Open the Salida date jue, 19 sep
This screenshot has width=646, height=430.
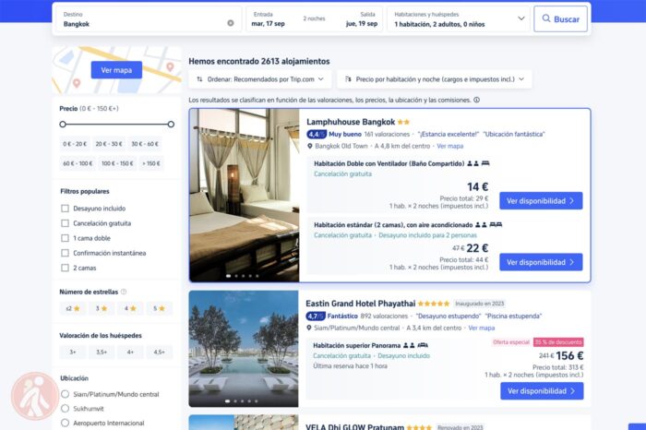point(362,19)
